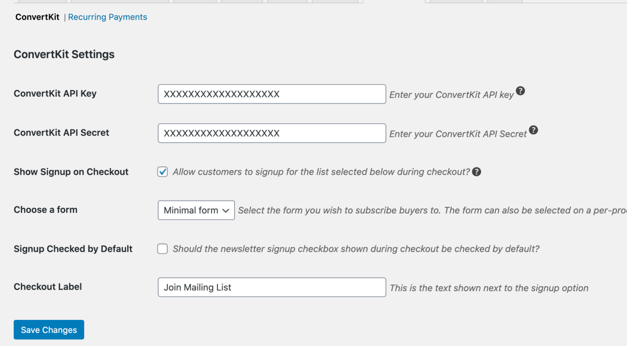Click inside the ConvertKit API Secret input field
627x346 pixels.
click(272, 133)
